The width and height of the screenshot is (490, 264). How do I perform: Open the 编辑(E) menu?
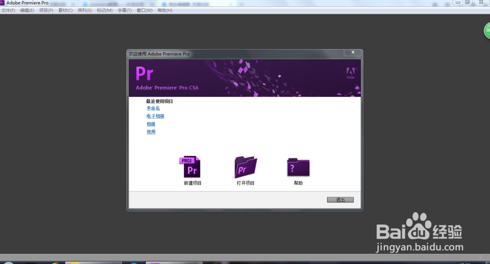point(27,10)
